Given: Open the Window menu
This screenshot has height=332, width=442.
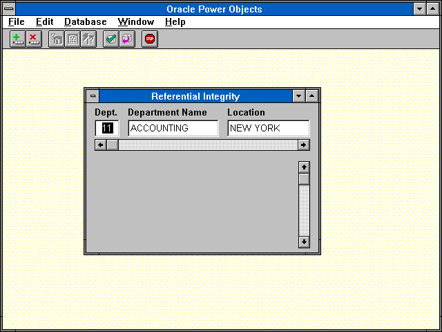Looking at the screenshot, I should (135, 21).
